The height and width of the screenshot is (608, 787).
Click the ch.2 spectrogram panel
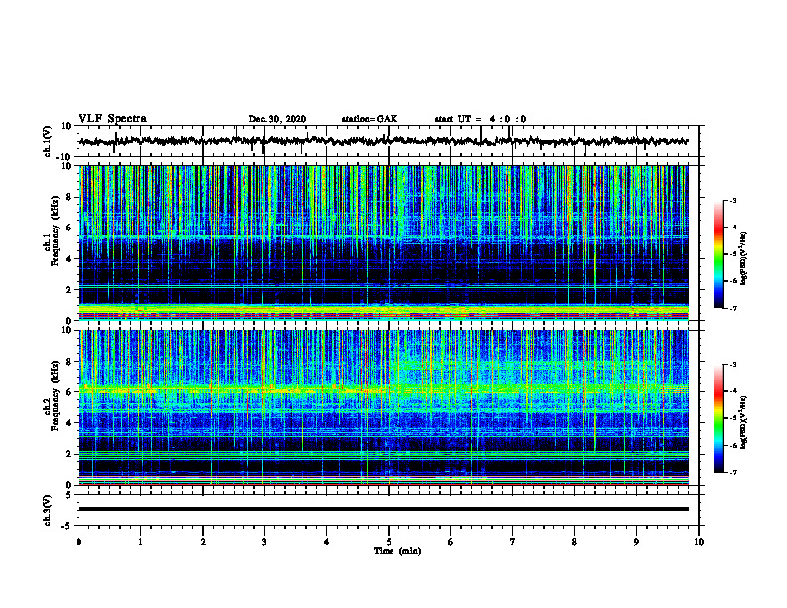[x=383, y=407]
